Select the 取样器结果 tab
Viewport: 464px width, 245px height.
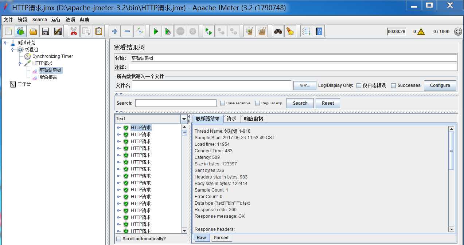click(208, 119)
